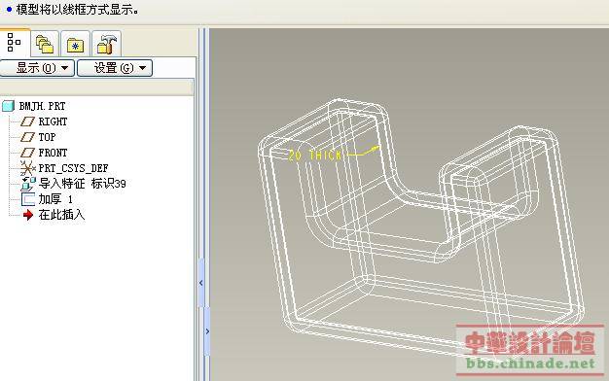Select the TOP datum plane
The height and width of the screenshot is (381, 609).
click(47, 137)
